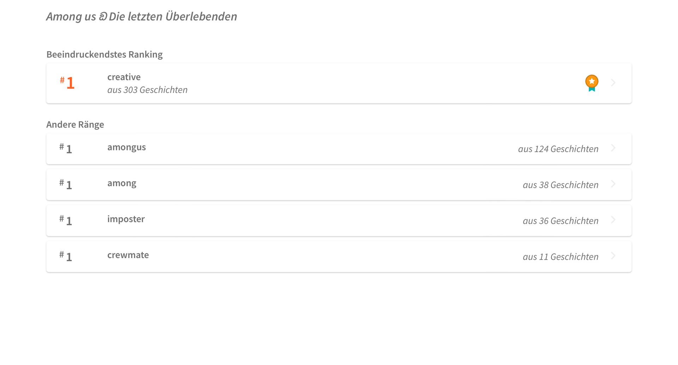Screen dimensions: 678x365
Task: Click 'aus 11 Geschichten' count
Action: click(561, 257)
